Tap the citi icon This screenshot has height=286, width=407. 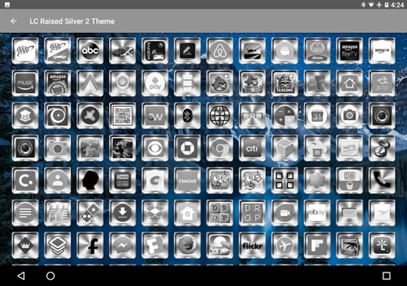[252, 148]
